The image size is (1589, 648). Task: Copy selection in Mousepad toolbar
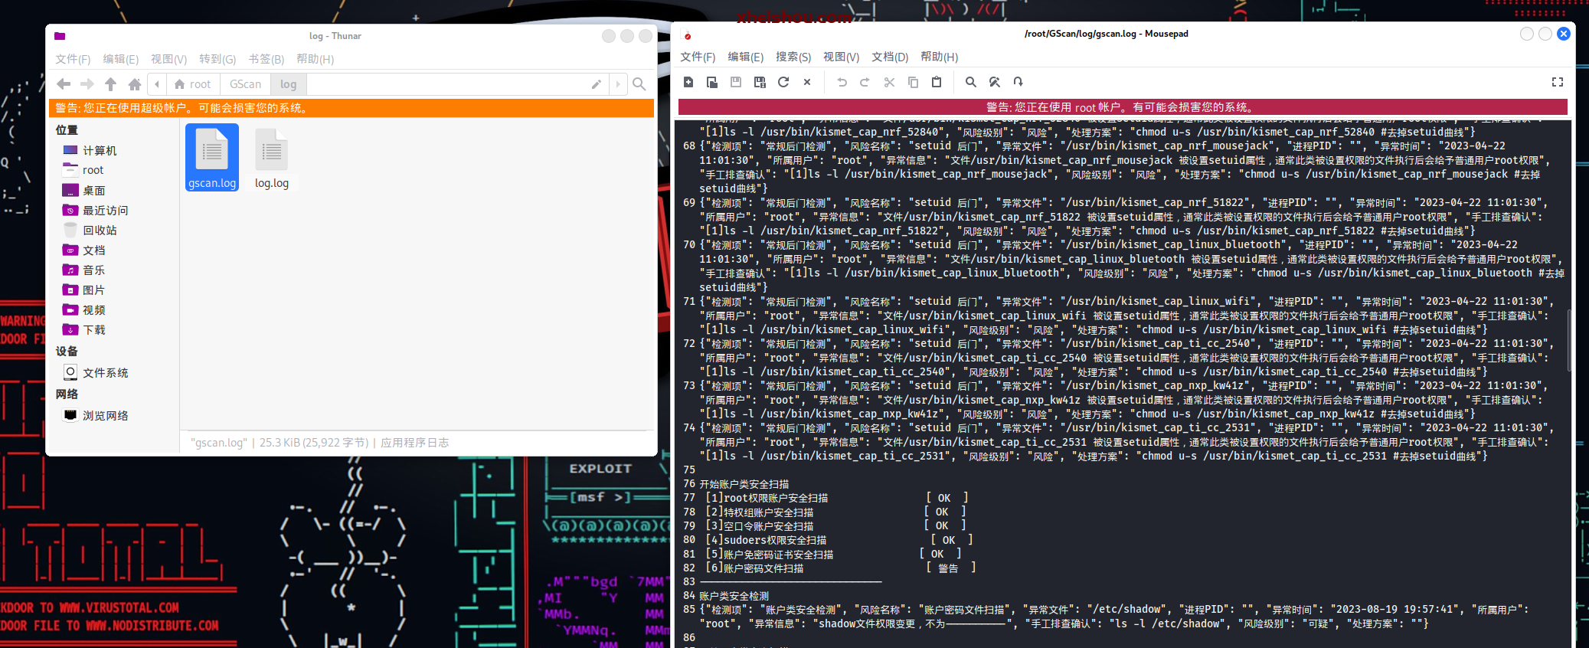913,82
